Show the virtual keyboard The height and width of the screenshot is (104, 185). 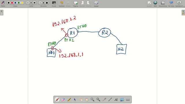128,99
